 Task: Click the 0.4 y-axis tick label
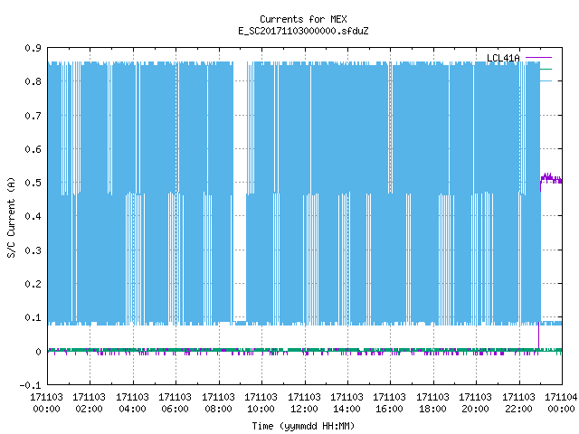click(x=33, y=216)
